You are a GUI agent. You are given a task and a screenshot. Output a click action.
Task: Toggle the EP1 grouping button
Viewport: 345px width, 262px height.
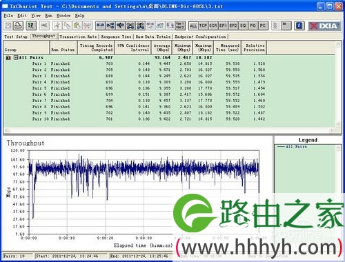coord(223,26)
